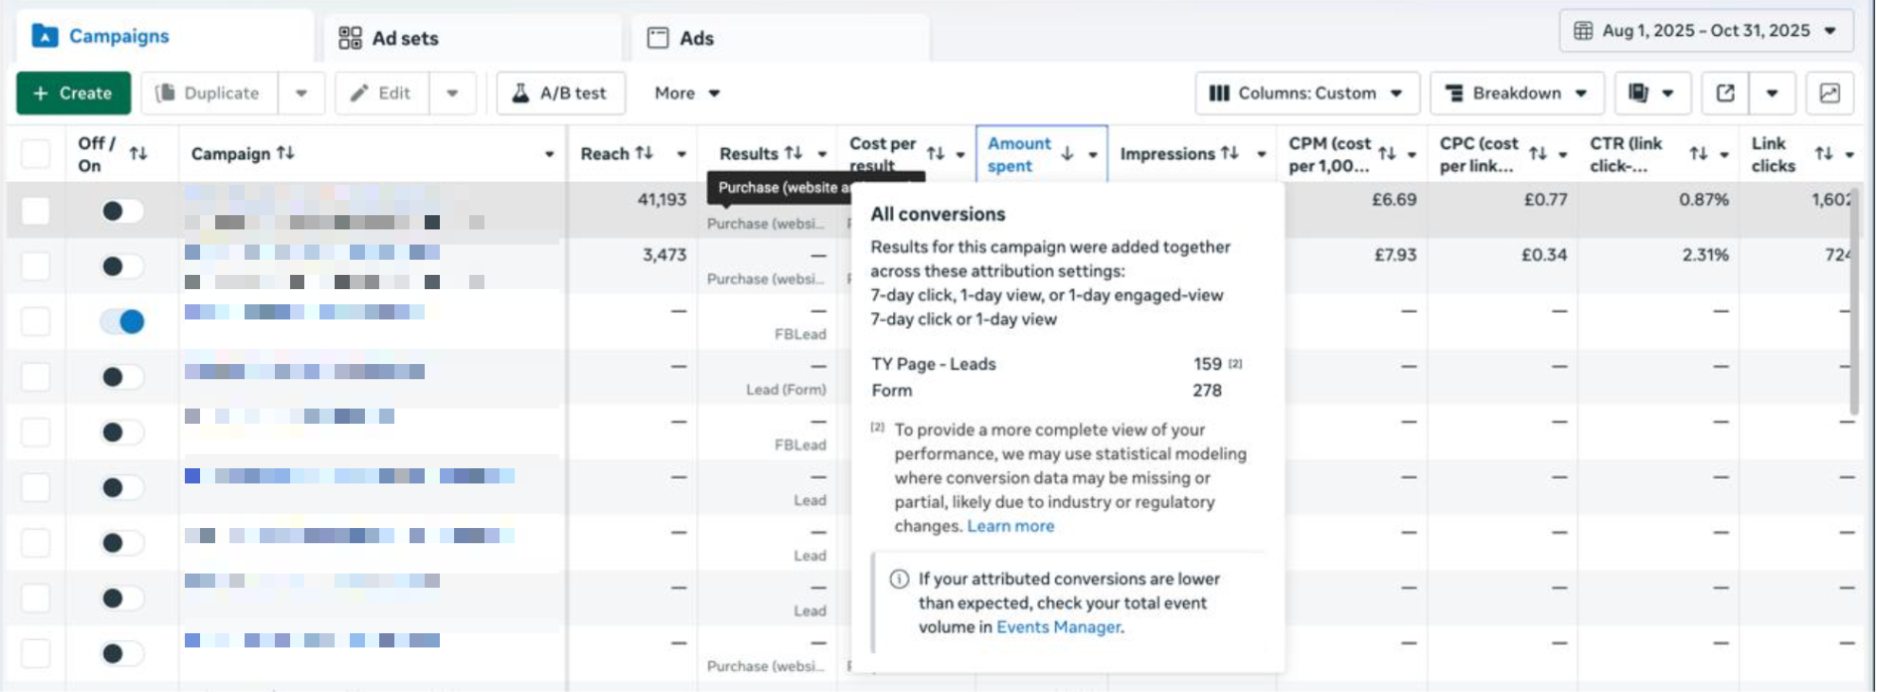Sort by the CPM column arrows
The image size is (1877, 692).
tap(1387, 154)
